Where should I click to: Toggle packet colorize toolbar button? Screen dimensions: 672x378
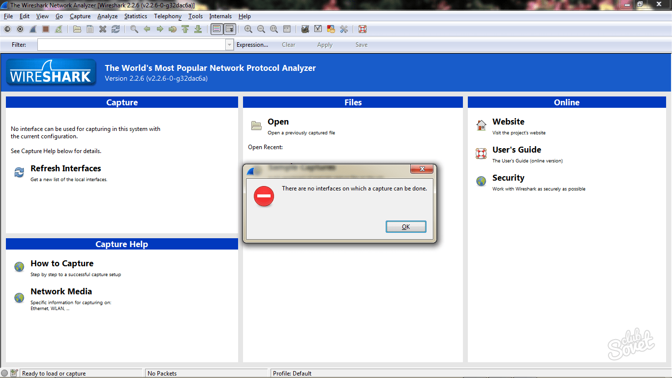(216, 29)
